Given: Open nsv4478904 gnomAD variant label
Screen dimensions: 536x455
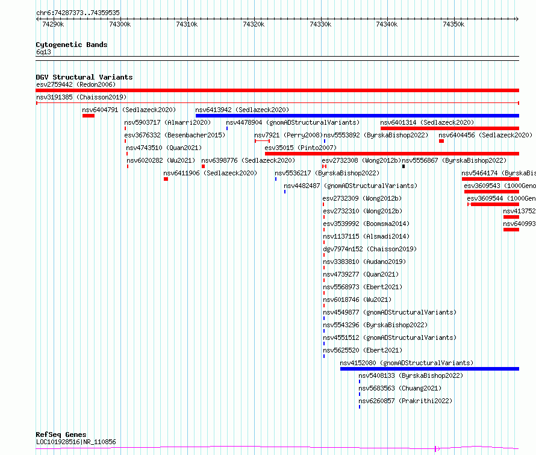Looking at the screenshot, I should [293, 122].
